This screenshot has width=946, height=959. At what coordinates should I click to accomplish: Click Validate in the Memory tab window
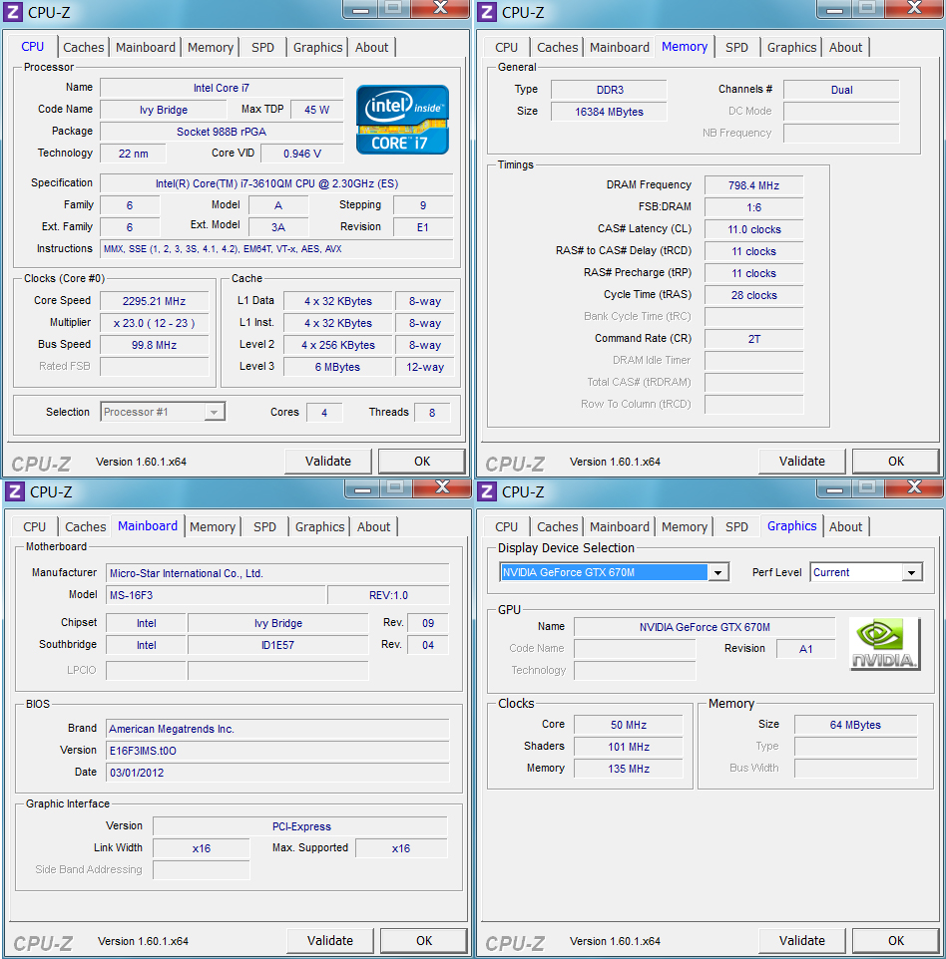pos(802,462)
